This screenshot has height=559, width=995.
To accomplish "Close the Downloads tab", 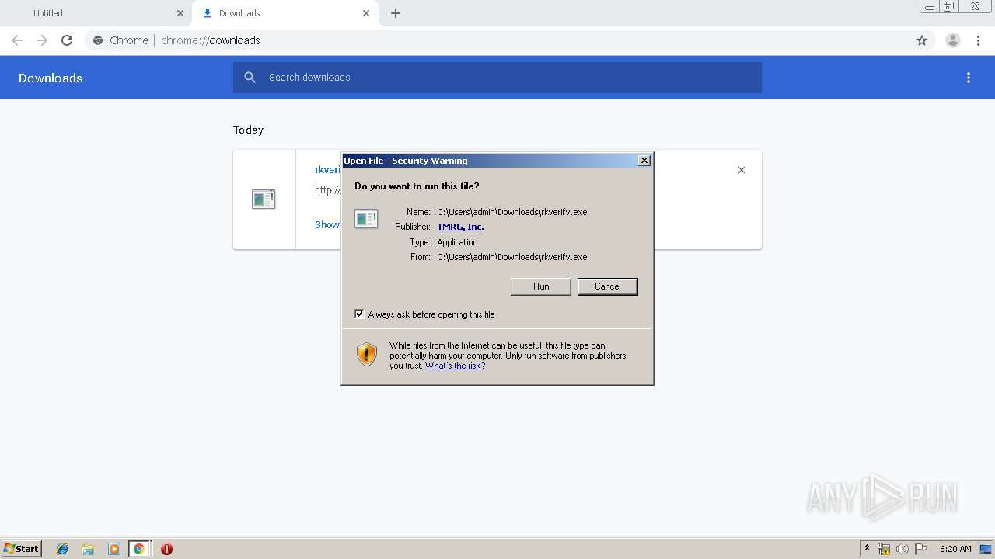I will coord(366,13).
